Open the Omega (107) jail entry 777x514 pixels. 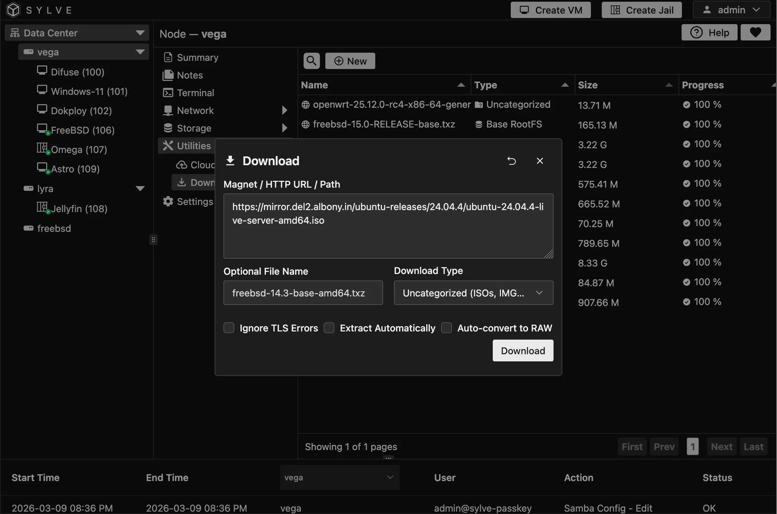(x=78, y=150)
